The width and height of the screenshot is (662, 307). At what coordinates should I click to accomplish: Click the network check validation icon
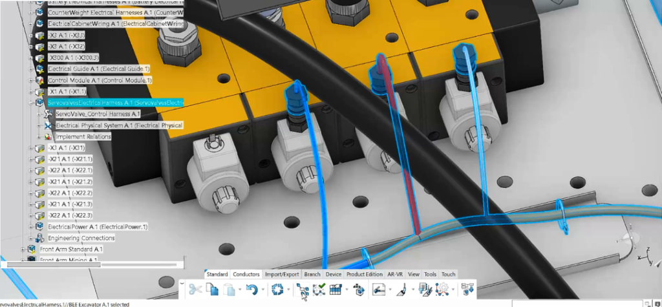tap(319, 289)
